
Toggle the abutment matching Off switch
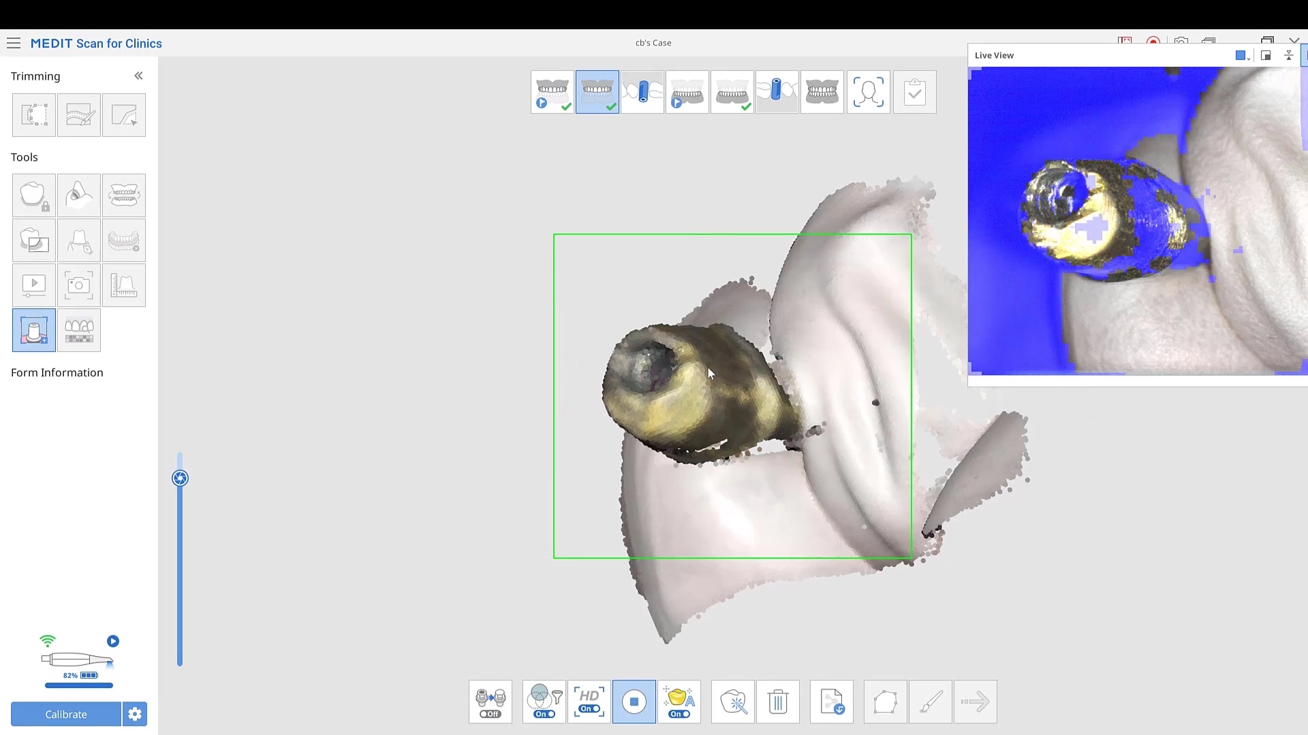(490, 702)
